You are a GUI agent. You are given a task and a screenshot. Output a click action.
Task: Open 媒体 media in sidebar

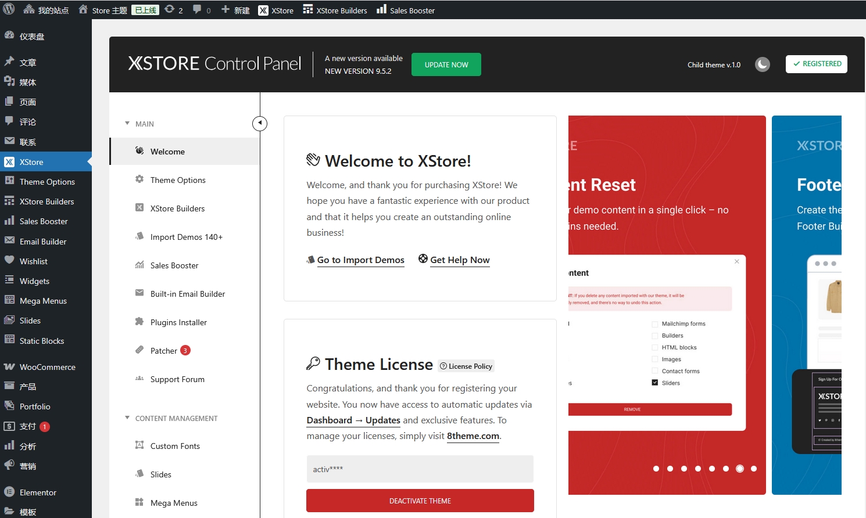click(x=46, y=82)
